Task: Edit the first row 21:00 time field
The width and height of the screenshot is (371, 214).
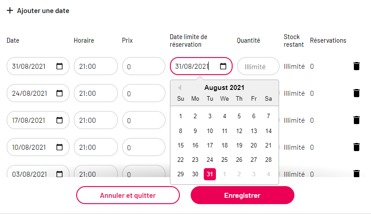Action: [x=96, y=66]
